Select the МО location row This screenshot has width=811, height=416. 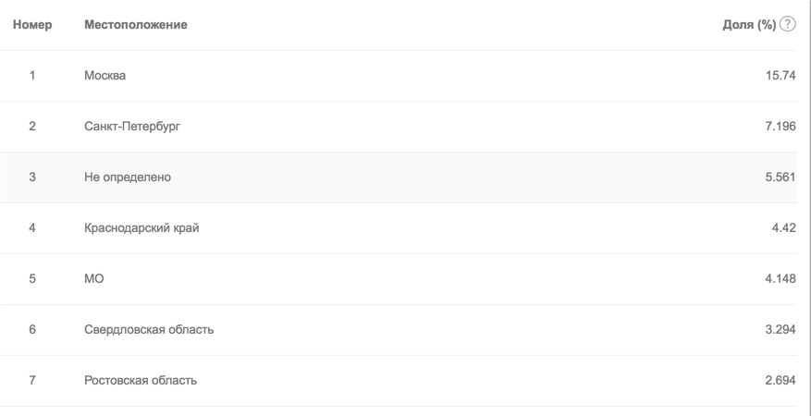pos(399,278)
